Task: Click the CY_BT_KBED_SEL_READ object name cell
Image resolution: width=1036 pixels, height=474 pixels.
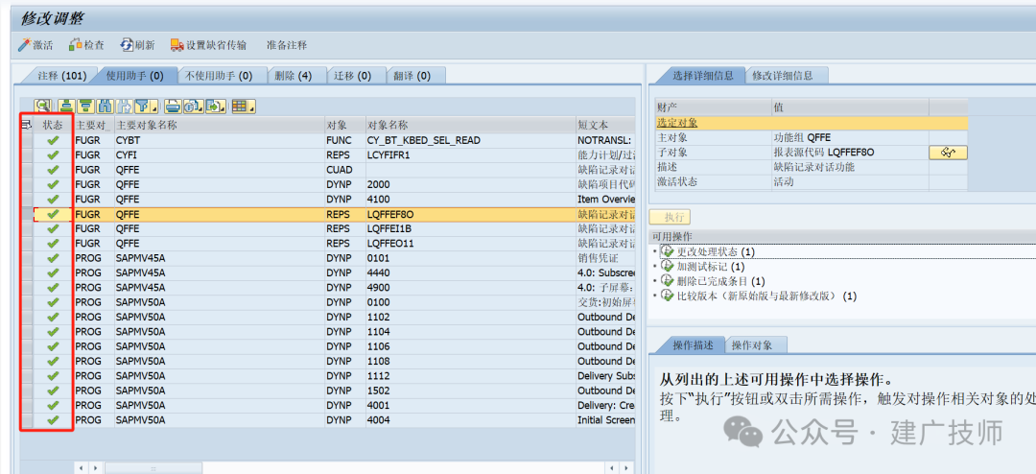Action: click(470, 140)
